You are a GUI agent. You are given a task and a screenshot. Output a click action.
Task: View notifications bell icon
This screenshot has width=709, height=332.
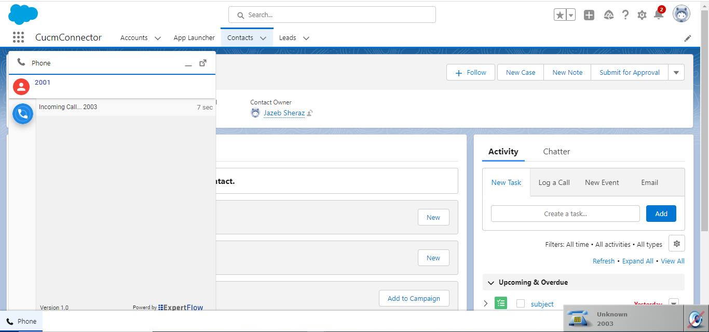658,15
